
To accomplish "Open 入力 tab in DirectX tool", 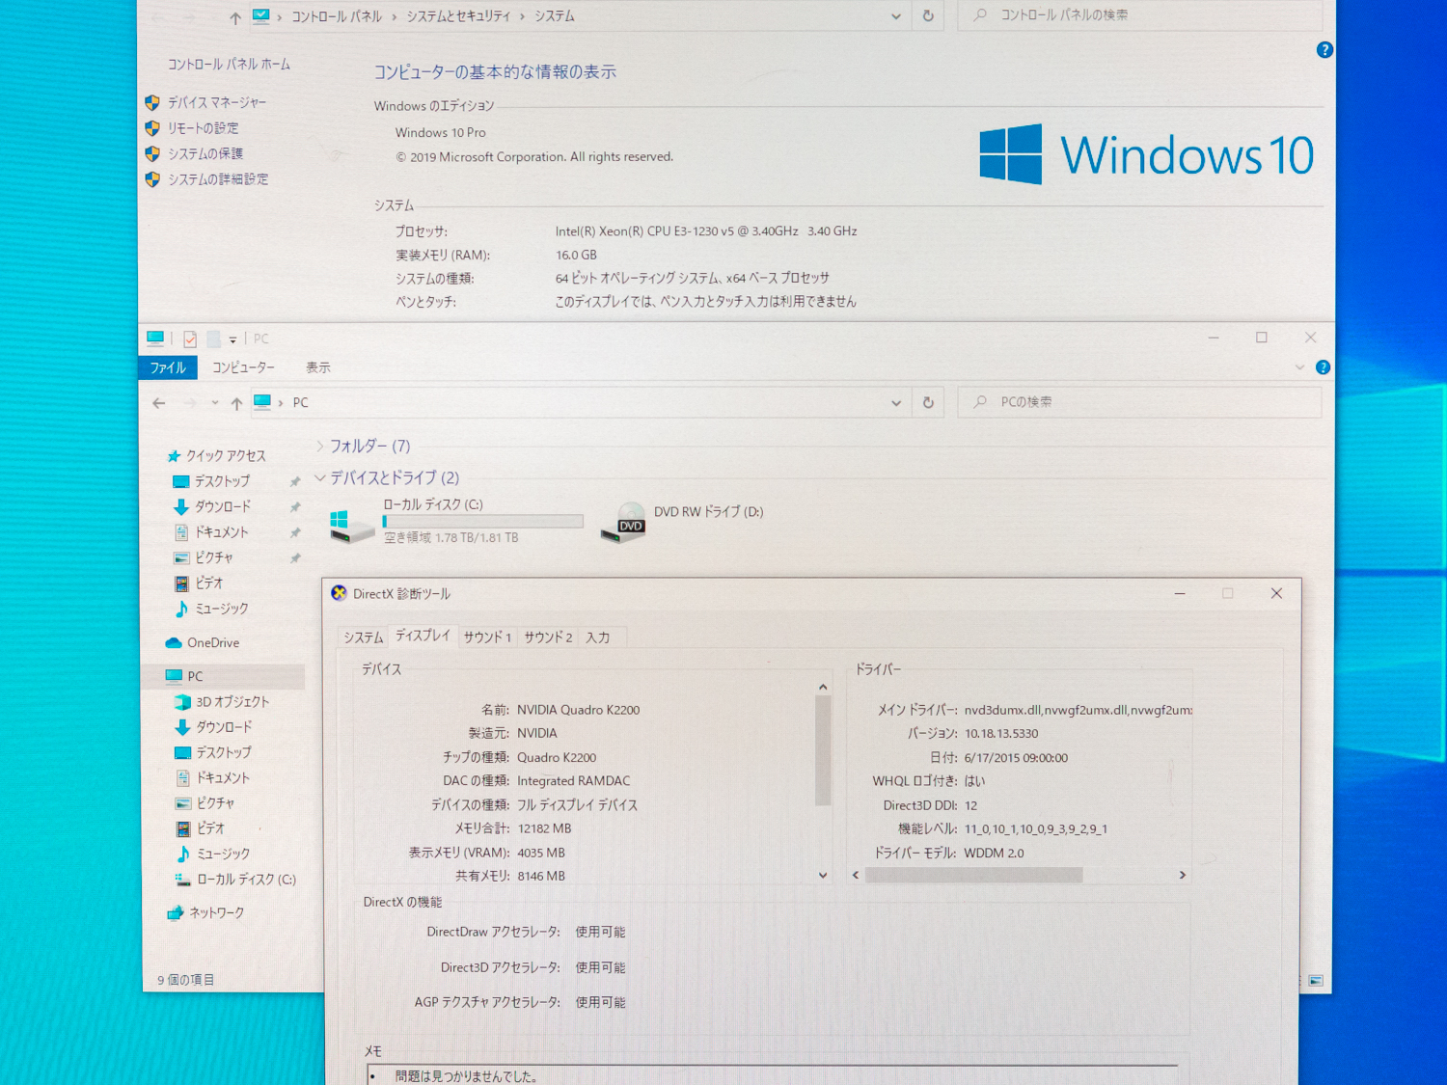I will click(x=598, y=637).
